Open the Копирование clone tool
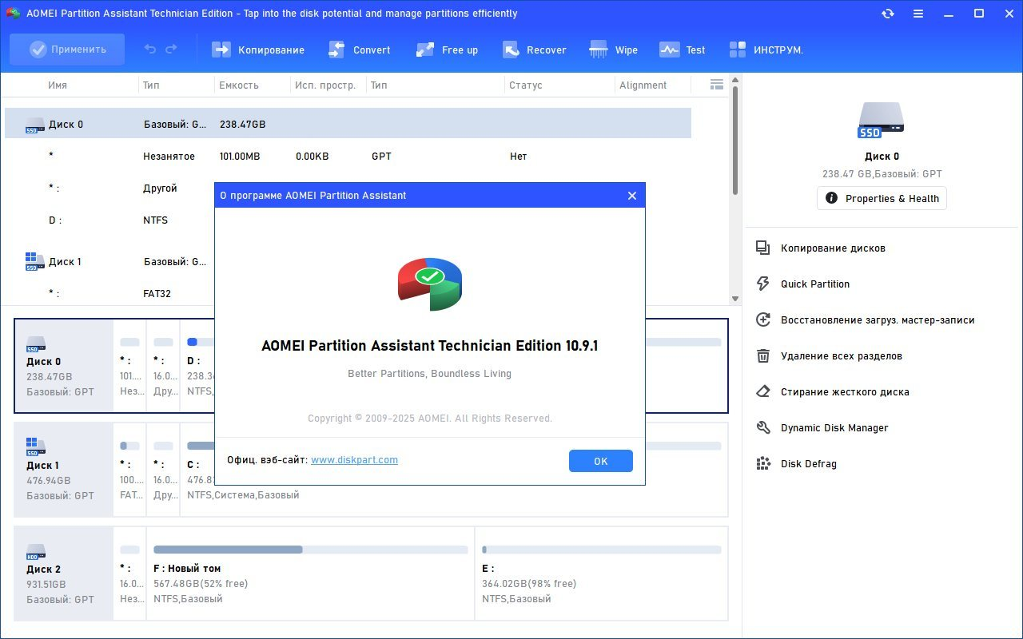This screenshot has height=639, width=1023. pyautogui.click(x=258, y=50)
